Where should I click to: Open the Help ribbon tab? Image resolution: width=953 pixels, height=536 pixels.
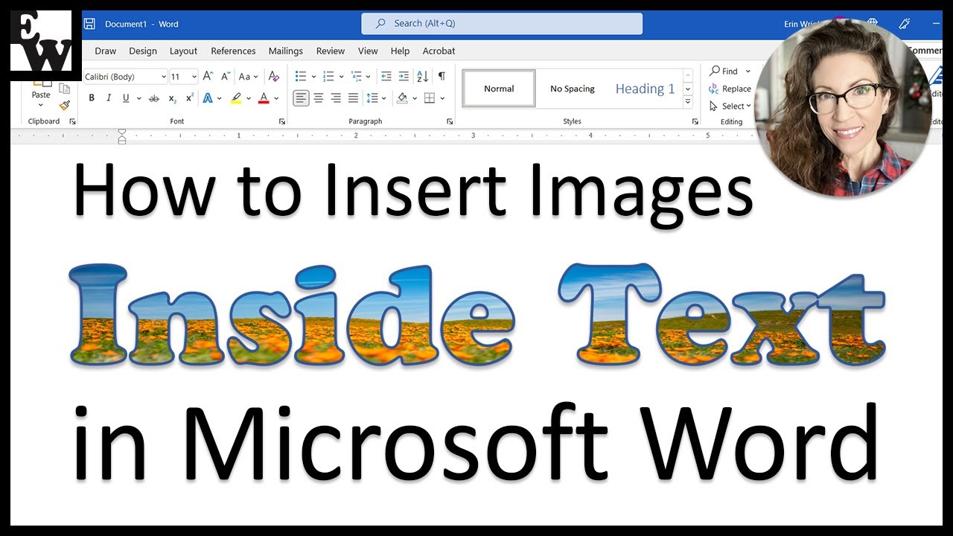(400, 51)
